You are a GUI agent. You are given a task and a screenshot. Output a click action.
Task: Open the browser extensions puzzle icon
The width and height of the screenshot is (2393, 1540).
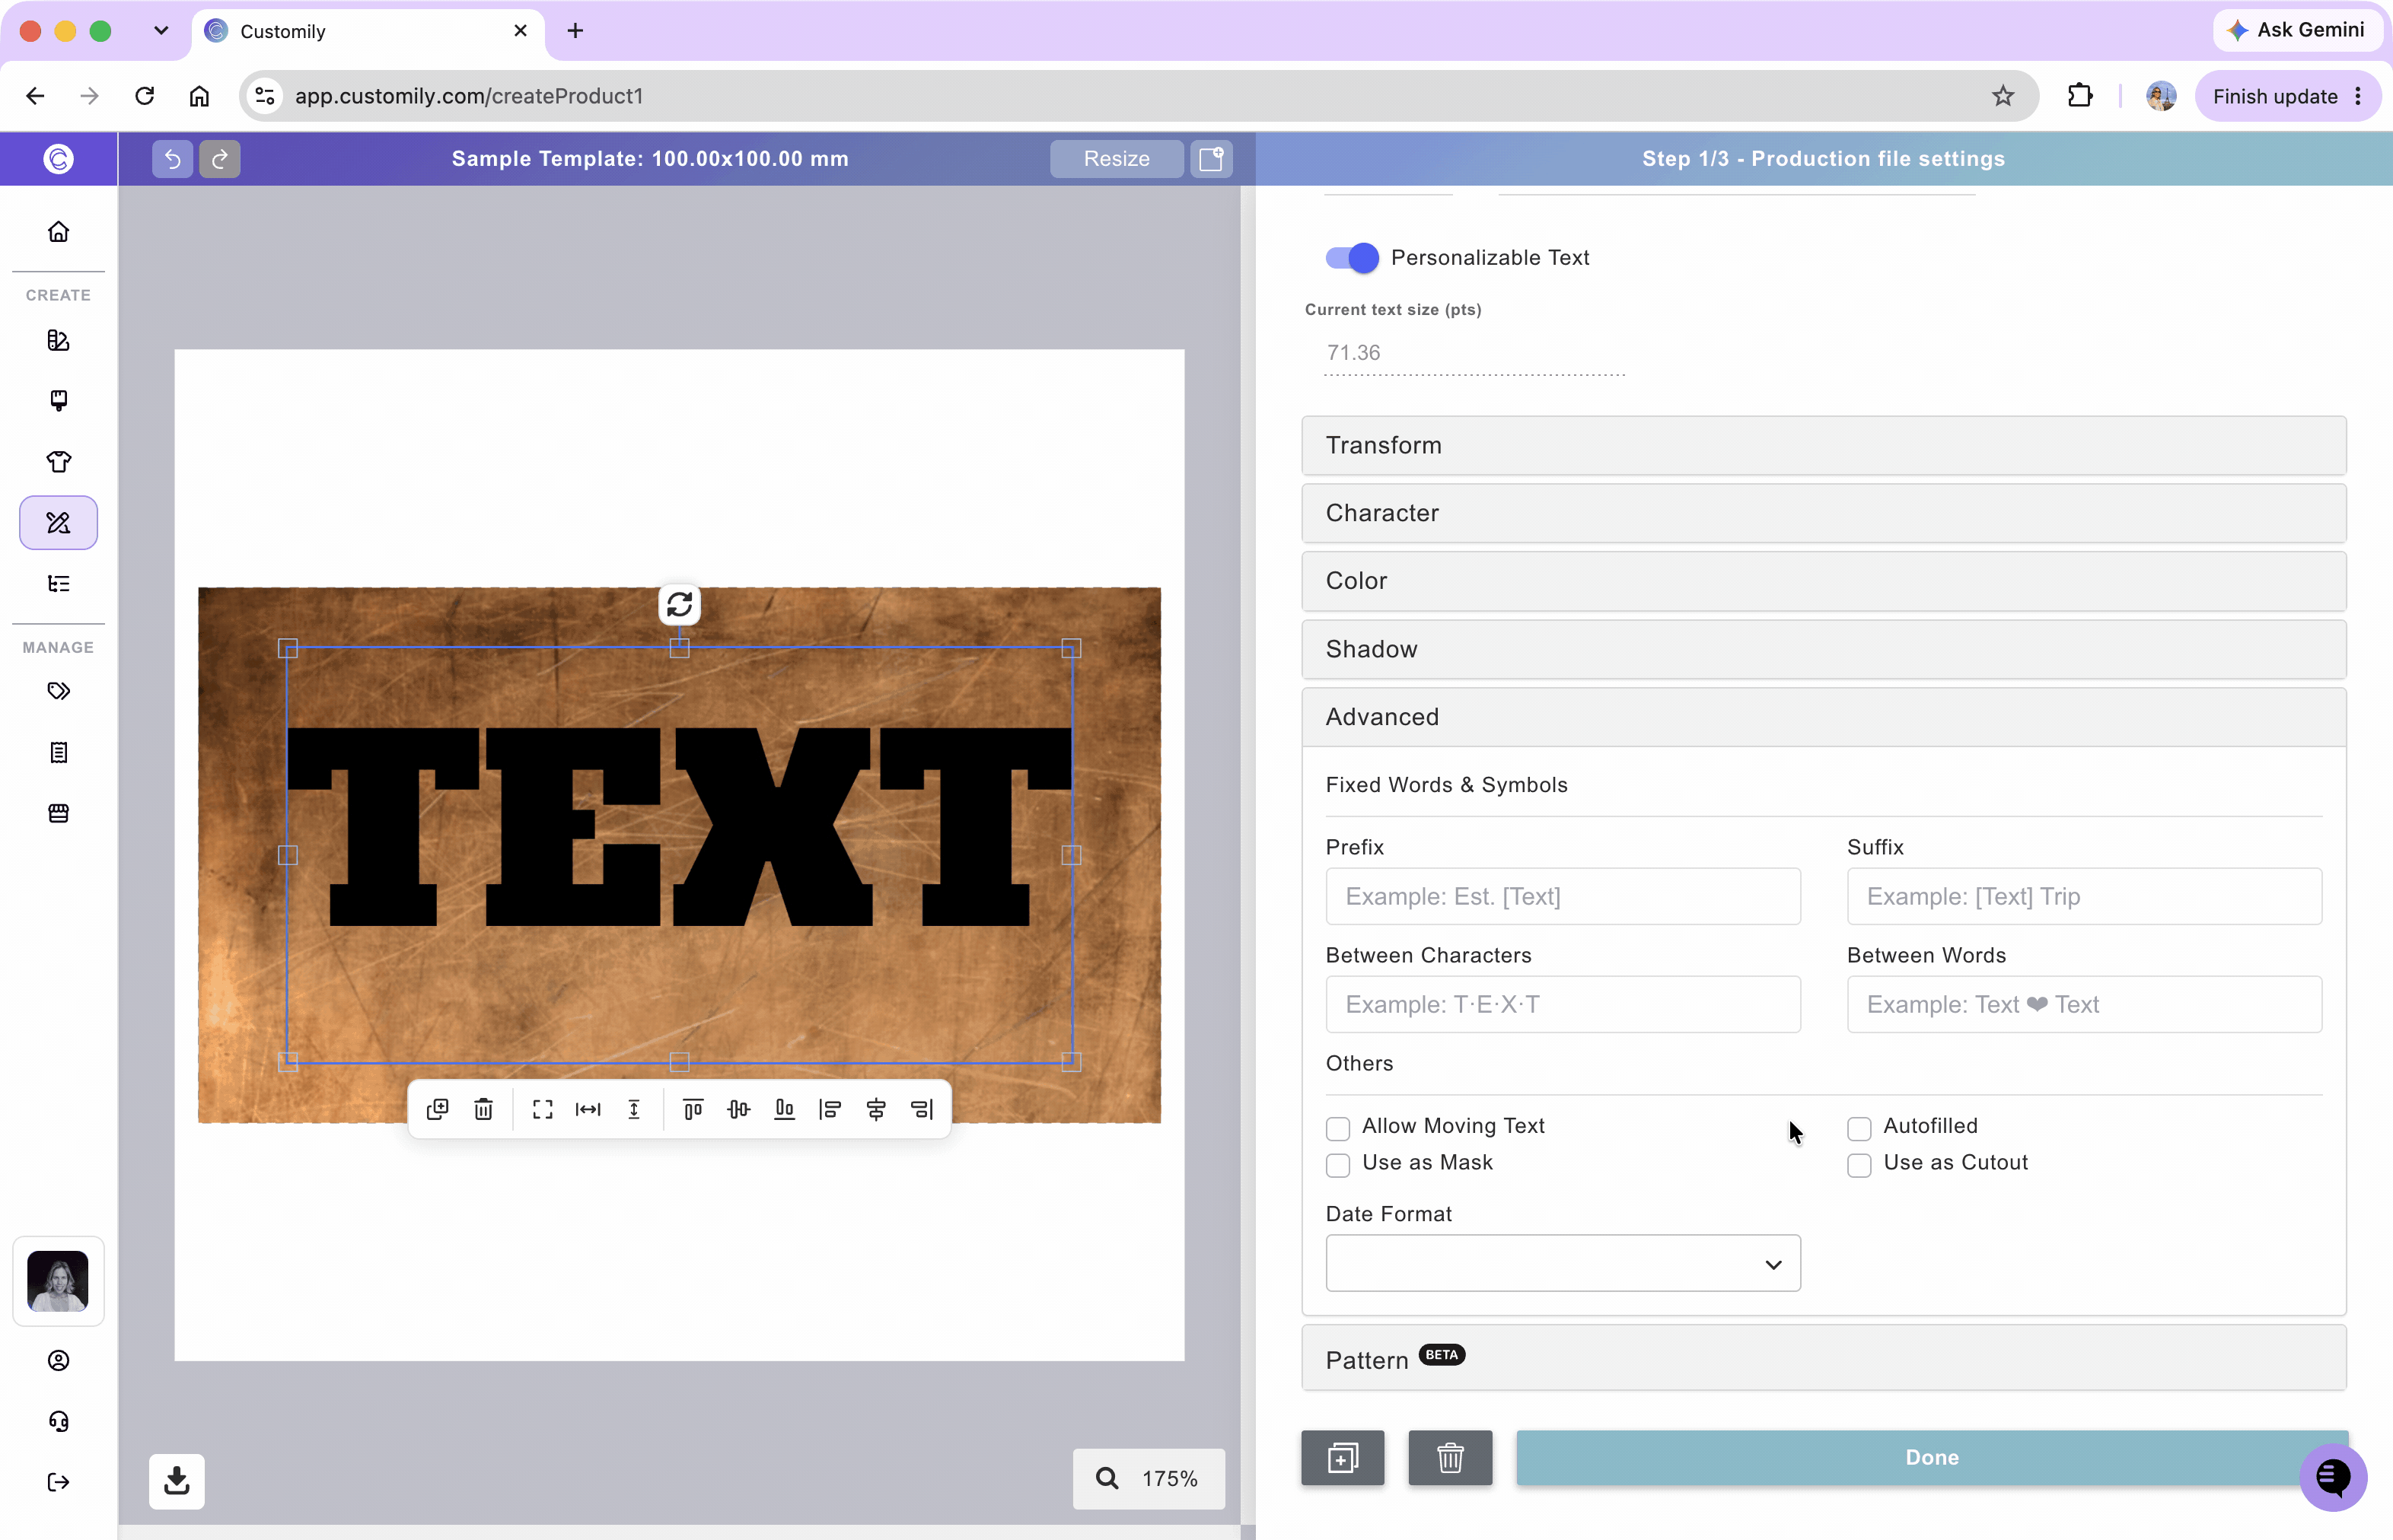[2079, 96]
